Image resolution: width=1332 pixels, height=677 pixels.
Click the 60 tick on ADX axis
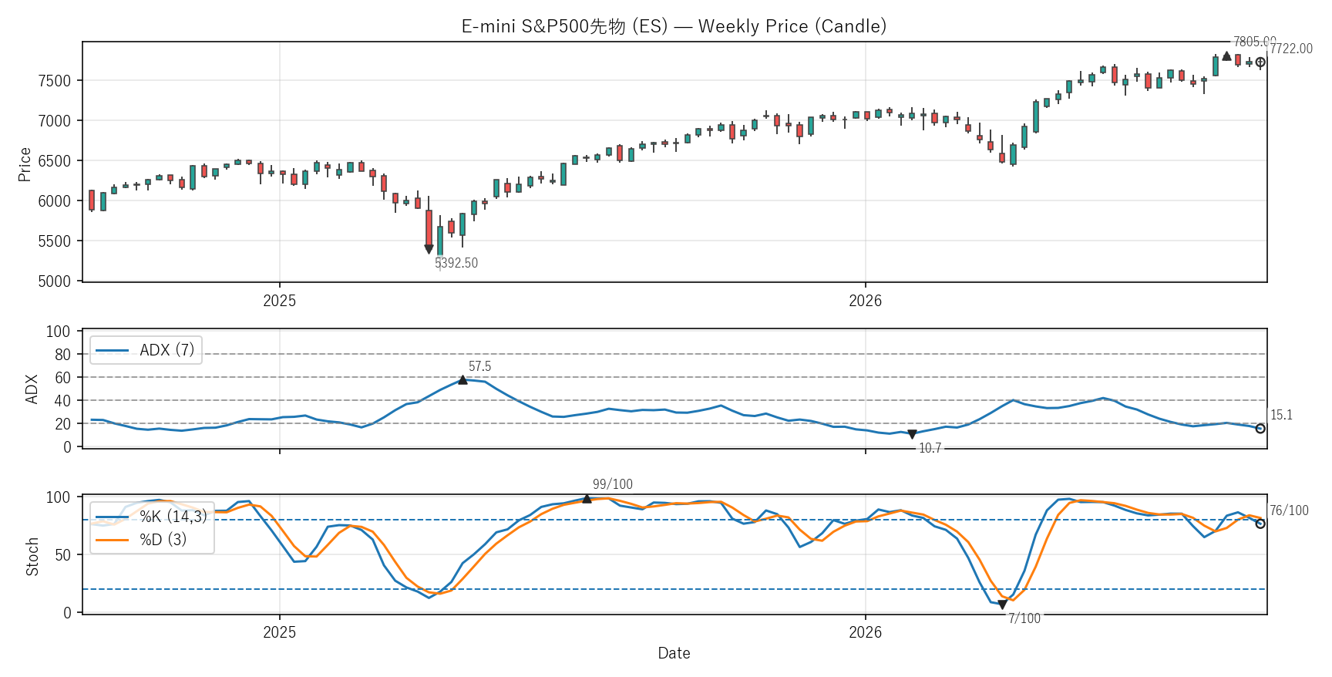coord(62,378)
